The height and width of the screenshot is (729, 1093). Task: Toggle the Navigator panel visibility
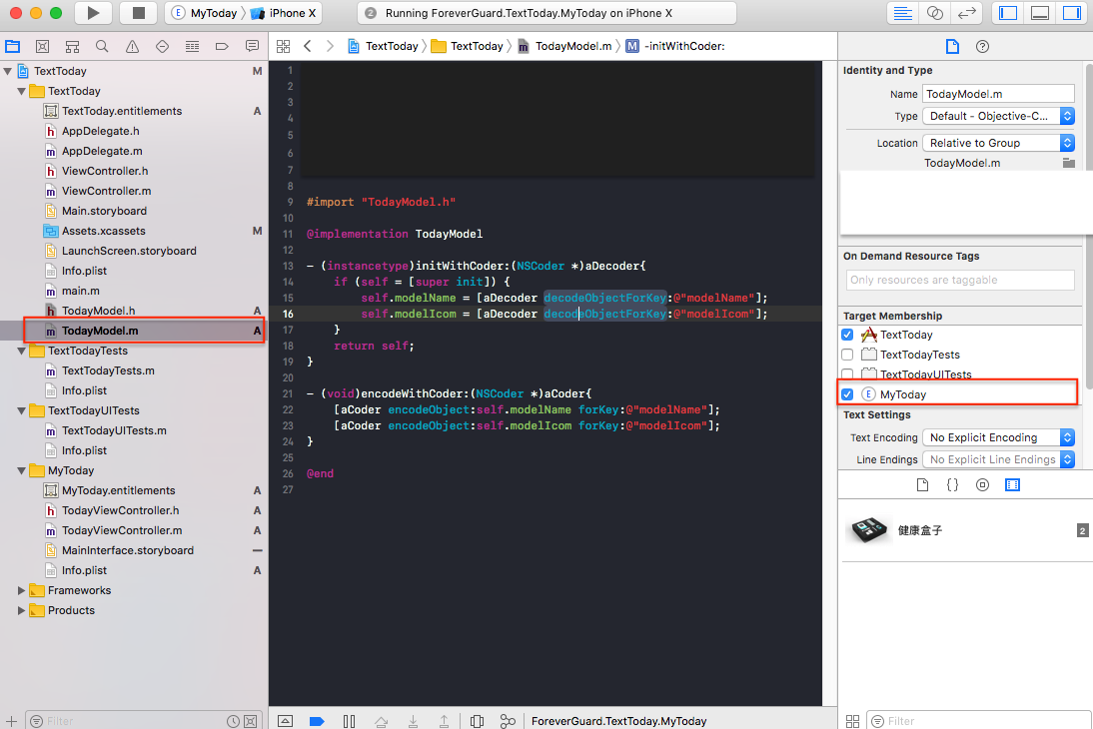(x=1008, y=13)
